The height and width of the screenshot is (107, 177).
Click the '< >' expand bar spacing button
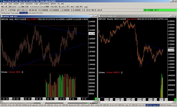(x=31, y=7)
